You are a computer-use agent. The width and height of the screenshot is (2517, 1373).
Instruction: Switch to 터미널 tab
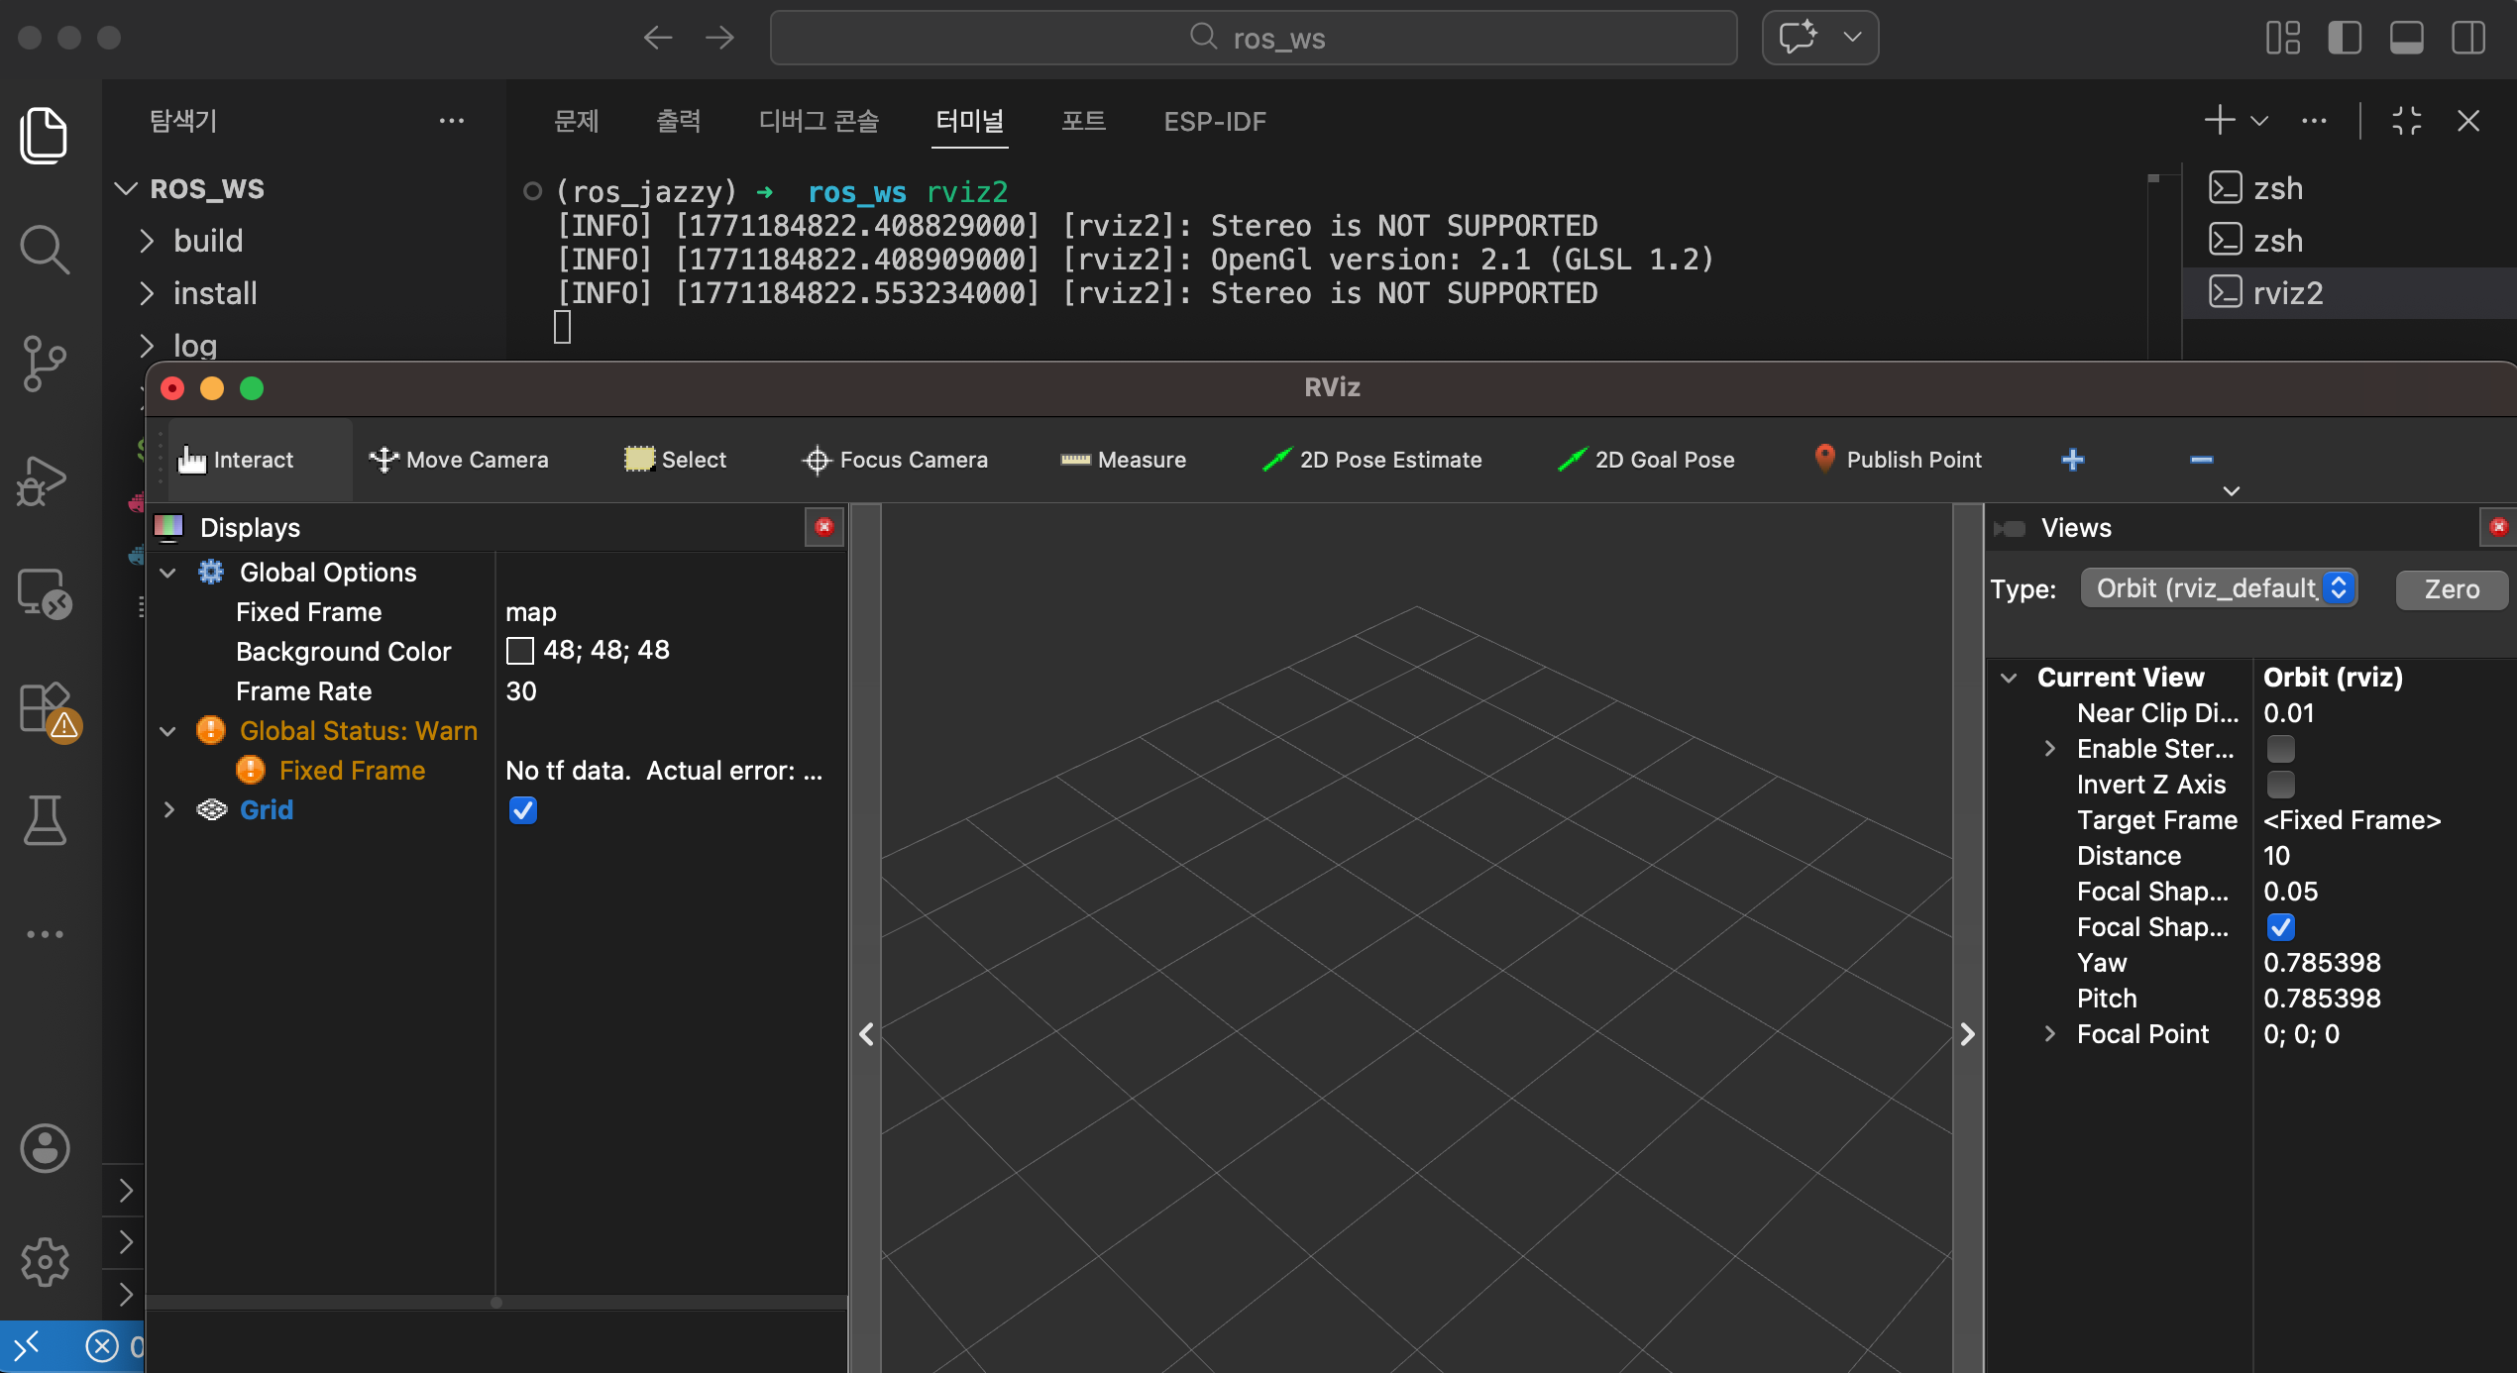(969, 121)
